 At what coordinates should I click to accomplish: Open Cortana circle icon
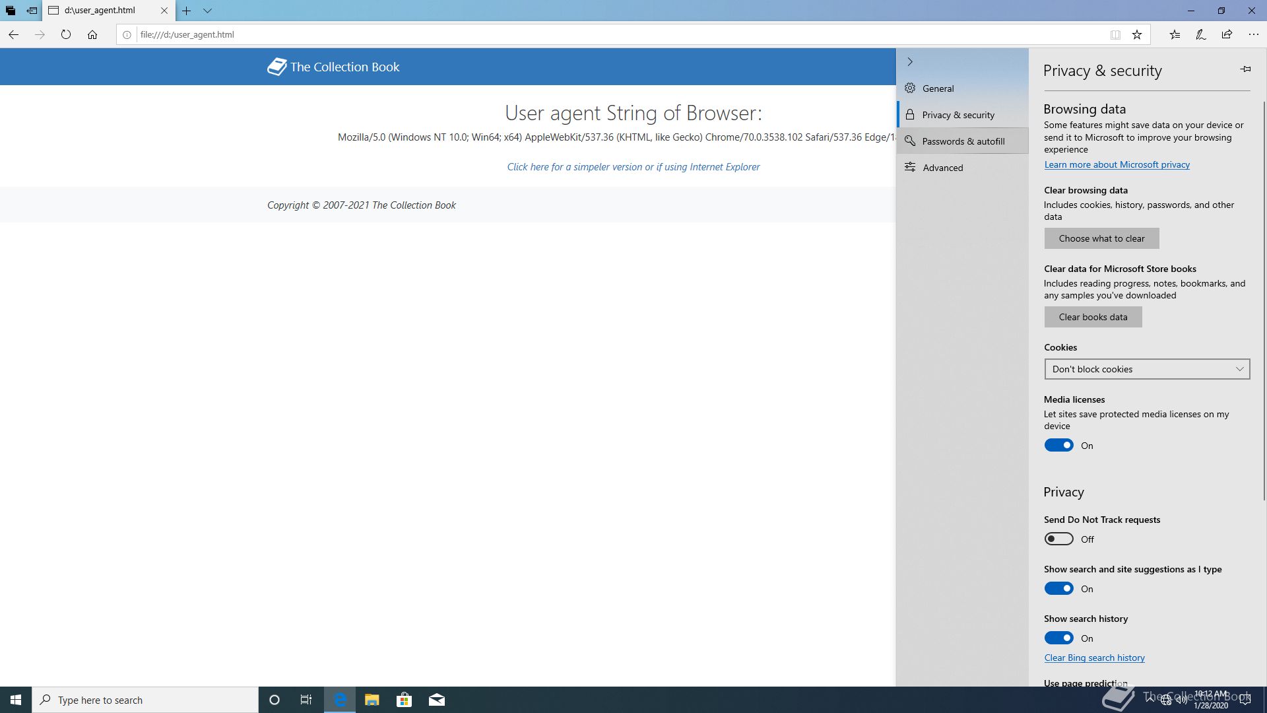[275, 700]
